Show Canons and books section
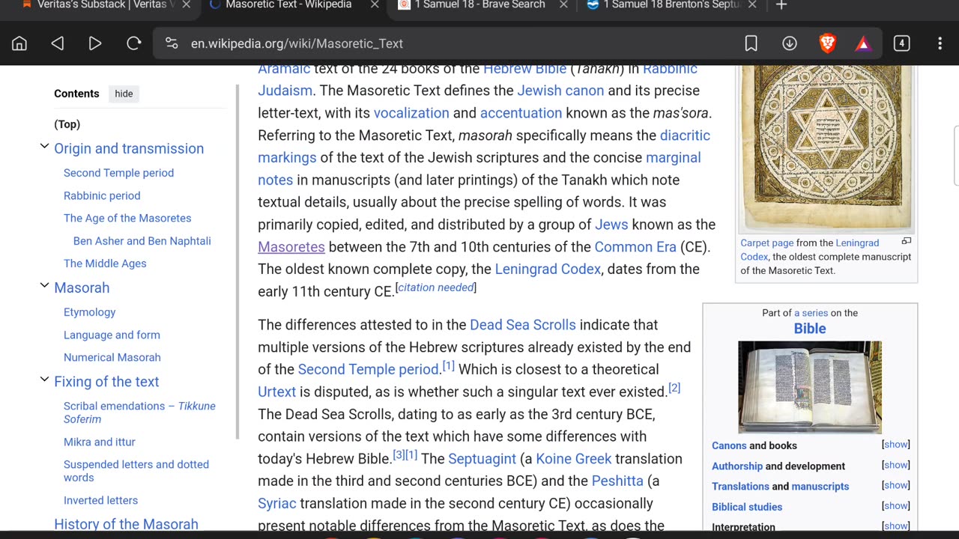This screenshot has height=539, width=959. click(895, 445)
